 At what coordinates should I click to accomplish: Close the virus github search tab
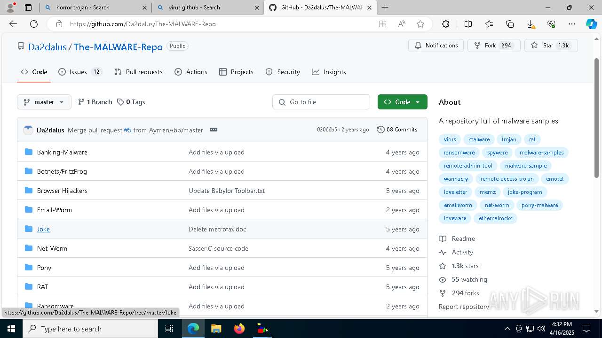257,8
